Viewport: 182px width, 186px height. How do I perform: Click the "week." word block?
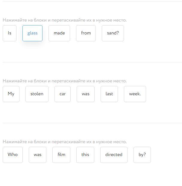[135, 94]
